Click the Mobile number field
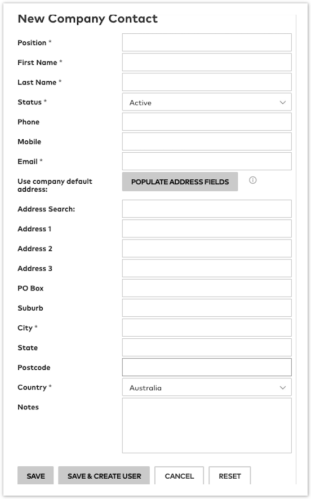This screenshot has height=499, width=311. coord(207,142)
